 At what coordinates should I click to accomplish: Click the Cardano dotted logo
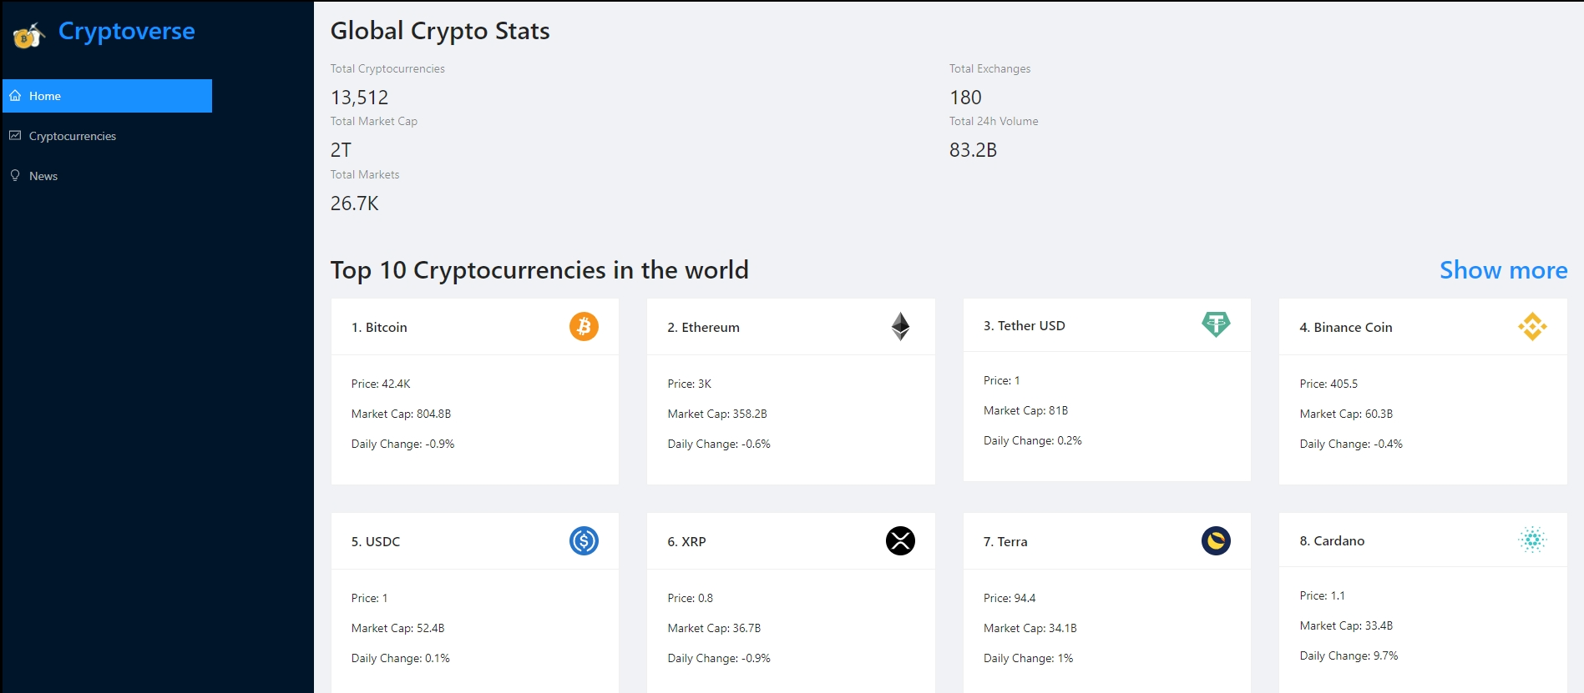pyautogui.click(x=1532, y=540)
